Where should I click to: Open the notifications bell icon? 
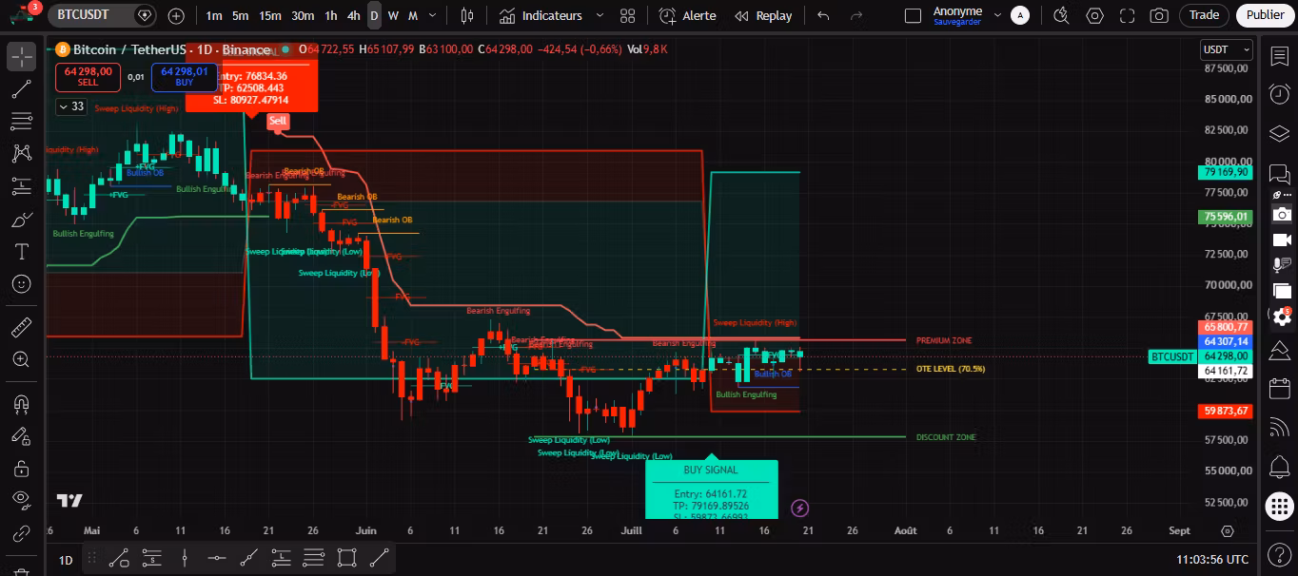tap(1280, 467)
